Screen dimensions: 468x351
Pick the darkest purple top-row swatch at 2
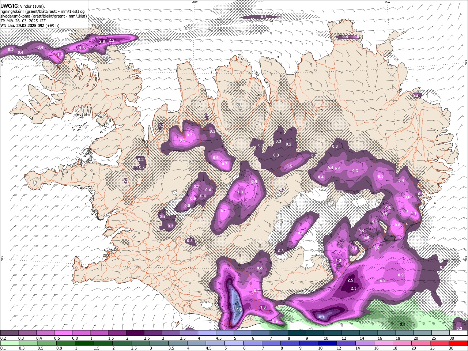[x=135, y=333]
